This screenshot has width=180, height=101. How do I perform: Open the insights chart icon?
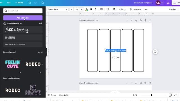coord(168,3)
